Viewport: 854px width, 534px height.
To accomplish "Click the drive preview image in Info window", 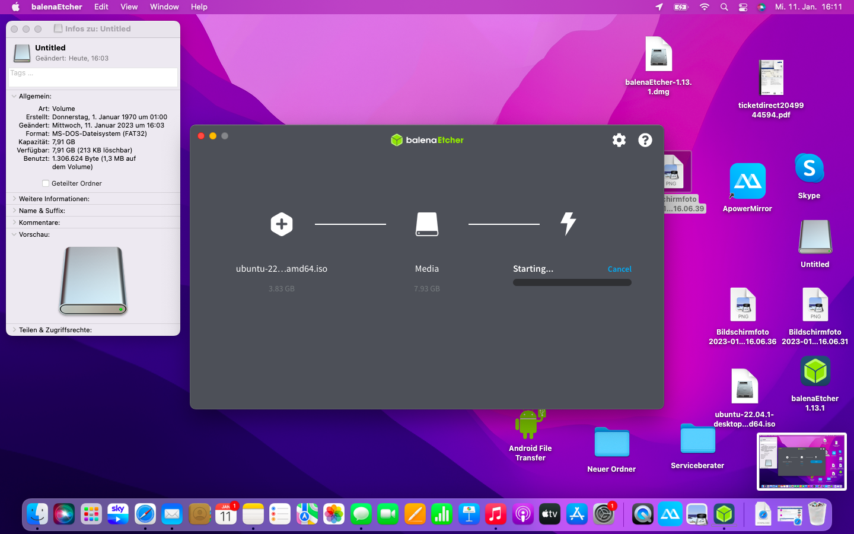I will click(x=93, y=280).
